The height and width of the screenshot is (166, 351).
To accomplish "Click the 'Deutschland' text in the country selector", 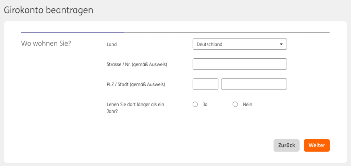I will [209, 44].
